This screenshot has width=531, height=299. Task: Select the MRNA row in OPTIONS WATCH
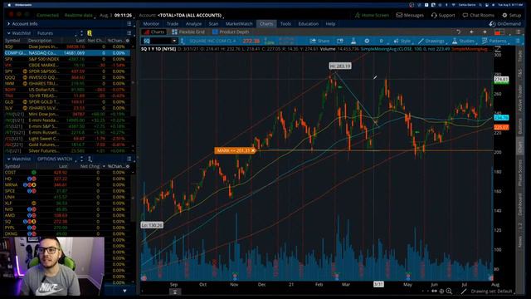[67, 184]
